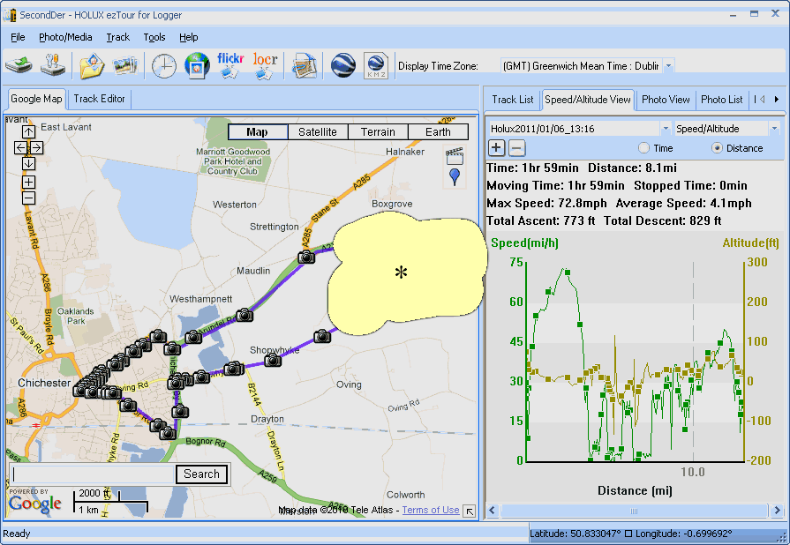Pan map right arrow
Image resolution: width=790 pixels, height=545 pixels.
click(x=37, y=147)
